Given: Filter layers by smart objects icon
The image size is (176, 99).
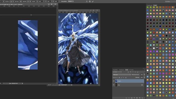Looking at the screenshot, I should point(137,72).
